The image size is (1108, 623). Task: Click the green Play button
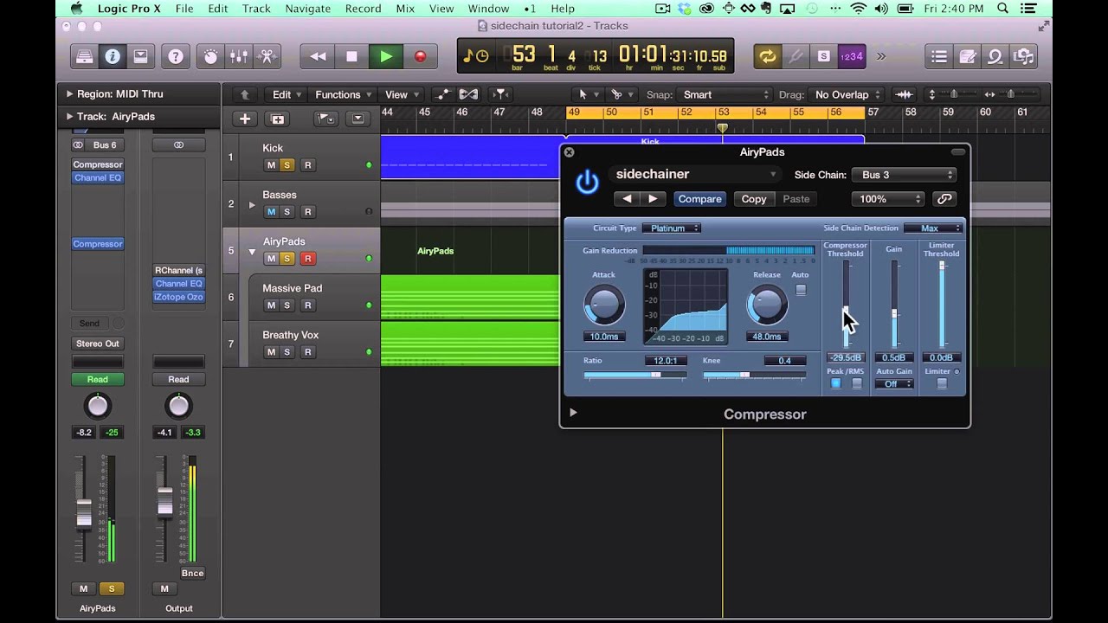[x=386, y=57]
